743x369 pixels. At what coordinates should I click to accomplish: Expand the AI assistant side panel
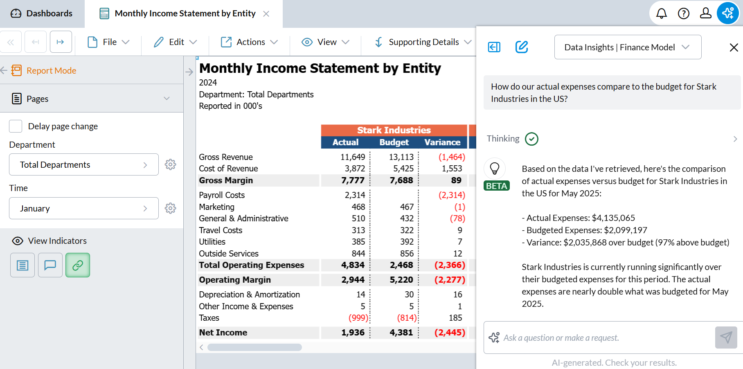click(x=494, y=47)
